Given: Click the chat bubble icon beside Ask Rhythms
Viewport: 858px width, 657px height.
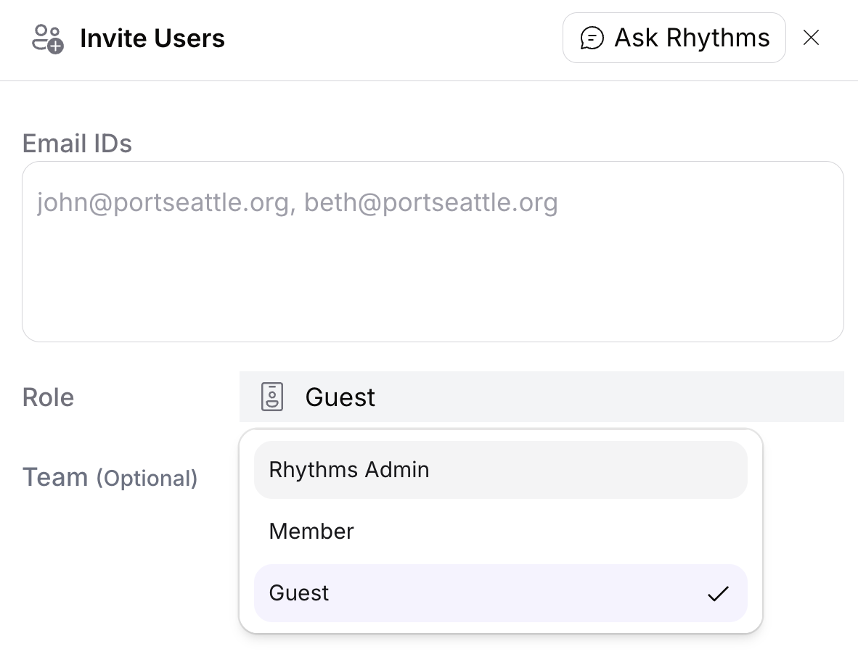Looking at the screenshot, I should pos(592,38).
